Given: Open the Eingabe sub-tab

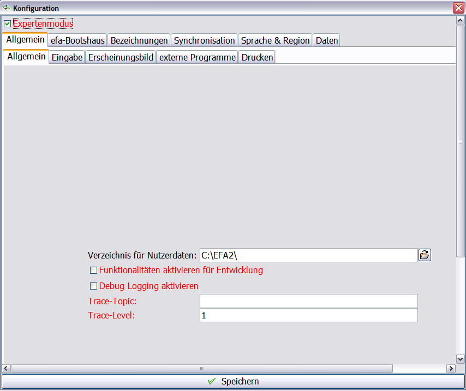Looking at the screenshot, I should (x=67, y=57).
